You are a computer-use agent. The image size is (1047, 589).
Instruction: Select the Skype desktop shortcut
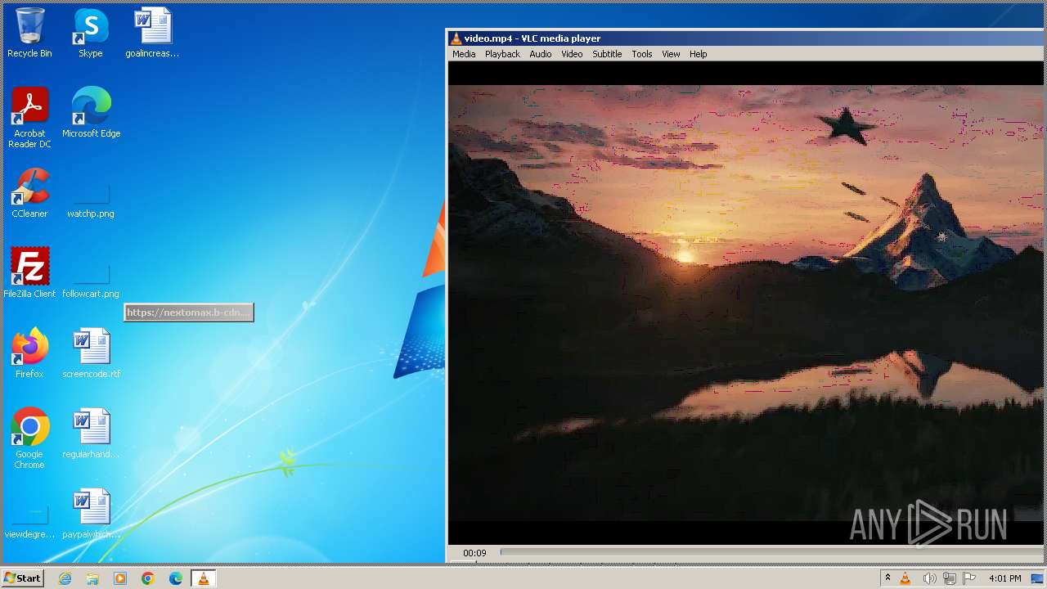(91, 33)
